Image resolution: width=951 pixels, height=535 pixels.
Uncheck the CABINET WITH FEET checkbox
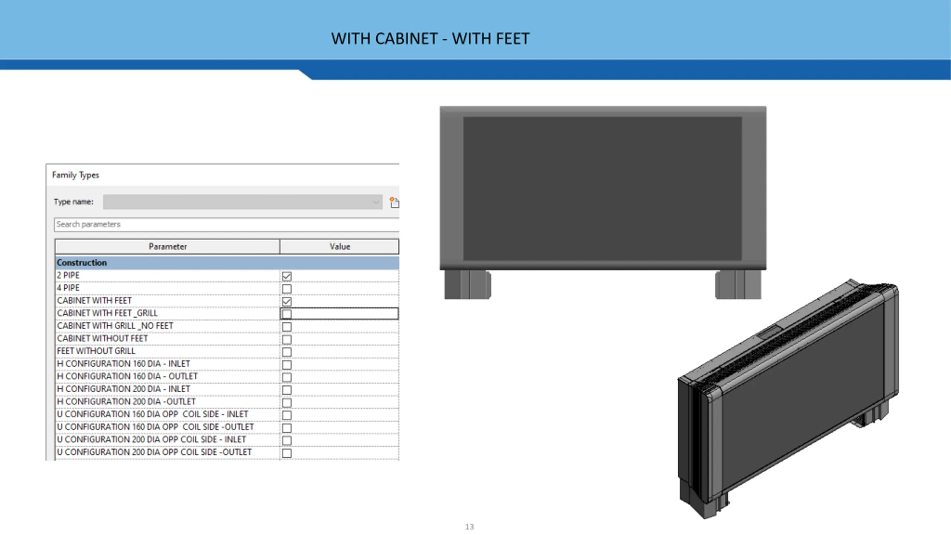287,301
